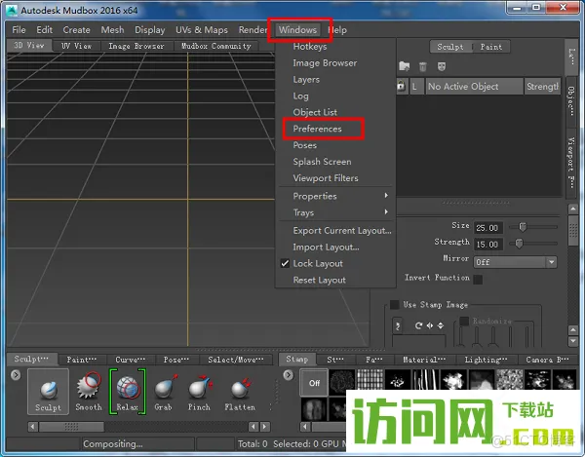Viewport: 585px width, 457px height.
Task: Click the delete layer trash icon
Action: coord(423,66)
